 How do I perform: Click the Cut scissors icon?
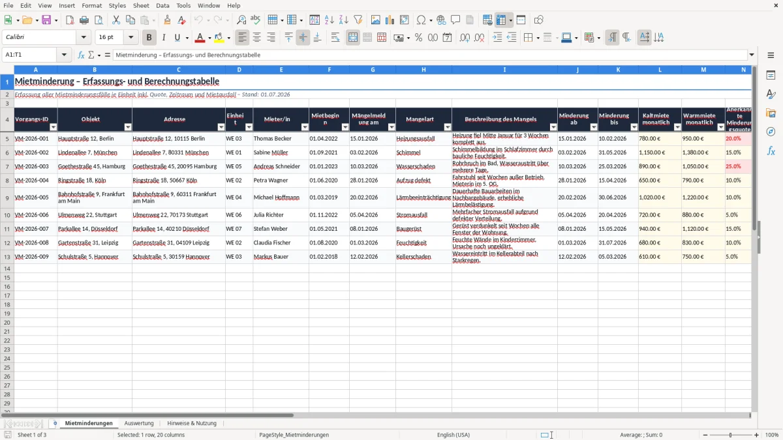point(116,20)
